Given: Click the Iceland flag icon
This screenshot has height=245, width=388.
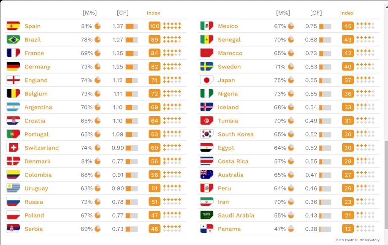Looking at the screenshot, I should tap(207, 107).
